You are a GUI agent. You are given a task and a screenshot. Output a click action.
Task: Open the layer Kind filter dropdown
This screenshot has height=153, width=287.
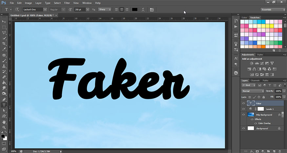[249, 85]
